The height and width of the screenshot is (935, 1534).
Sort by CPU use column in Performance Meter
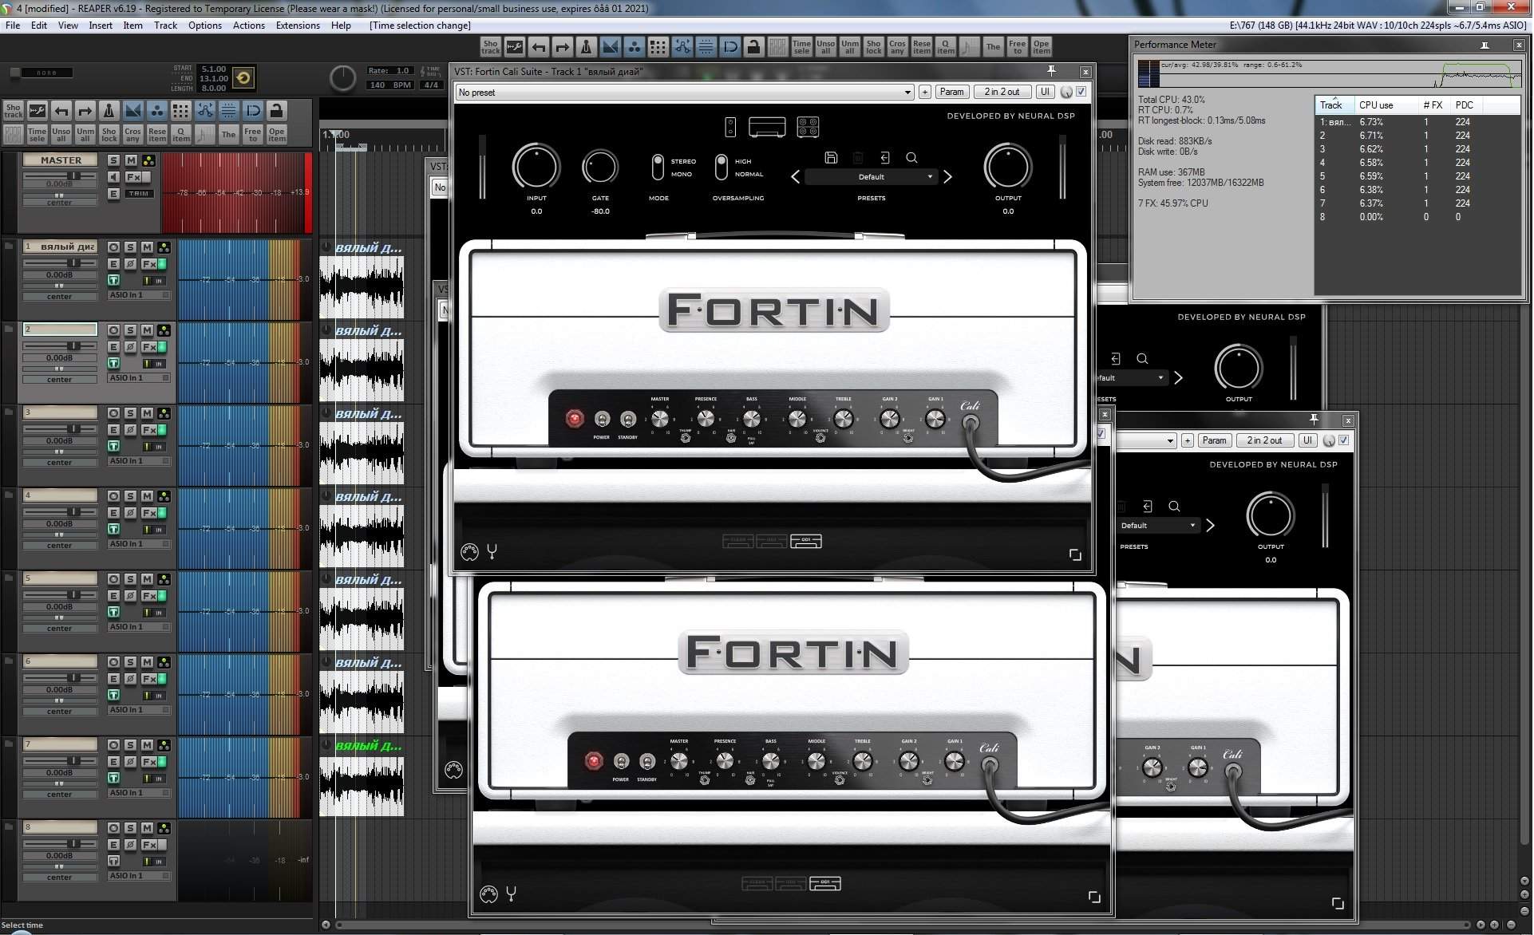click(x=1376, y=105)
